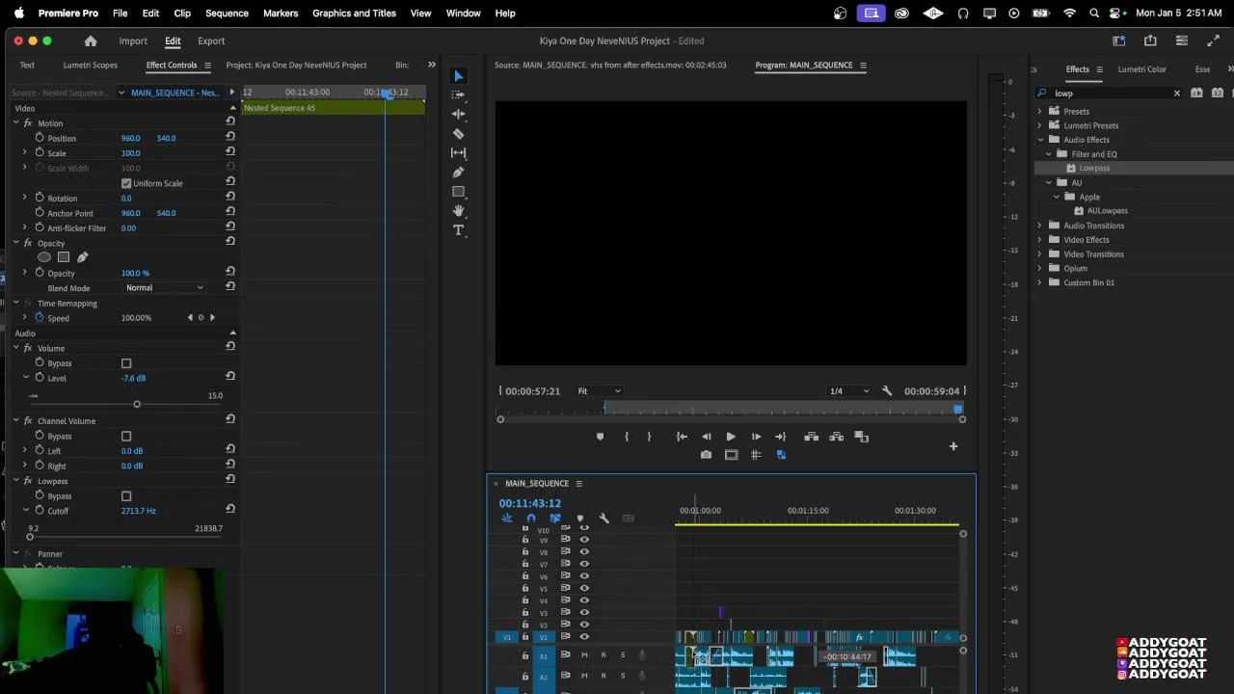This screenshot has width=1234, height=694.
Task: Open Quick Export share icon
Action: (1150, 40)
